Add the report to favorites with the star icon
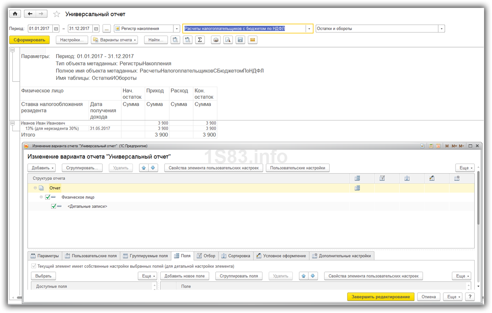 [x=57, y=14]
